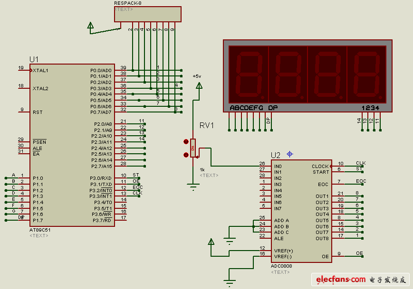Viewport: 413px width, 289px height.
Task: Select the +5v power terminal arrow above RV1
Action: coord(200,86)
